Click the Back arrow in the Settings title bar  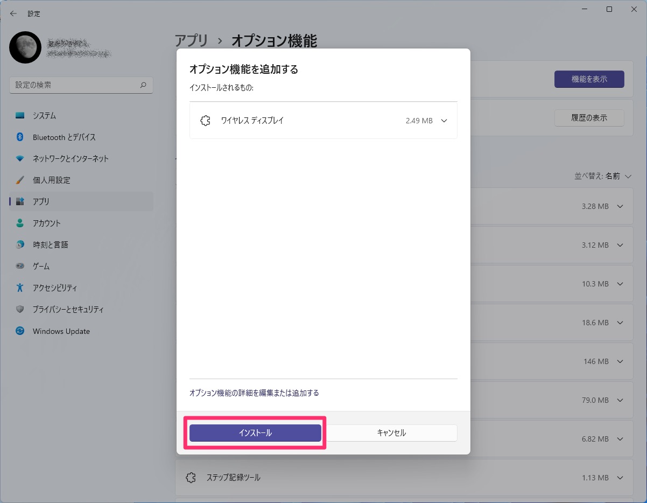click(x=13, y=13)
